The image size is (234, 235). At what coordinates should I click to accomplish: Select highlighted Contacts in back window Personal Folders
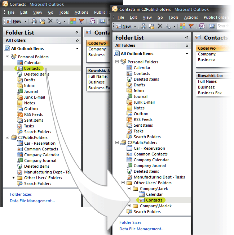tap(29, 68)
